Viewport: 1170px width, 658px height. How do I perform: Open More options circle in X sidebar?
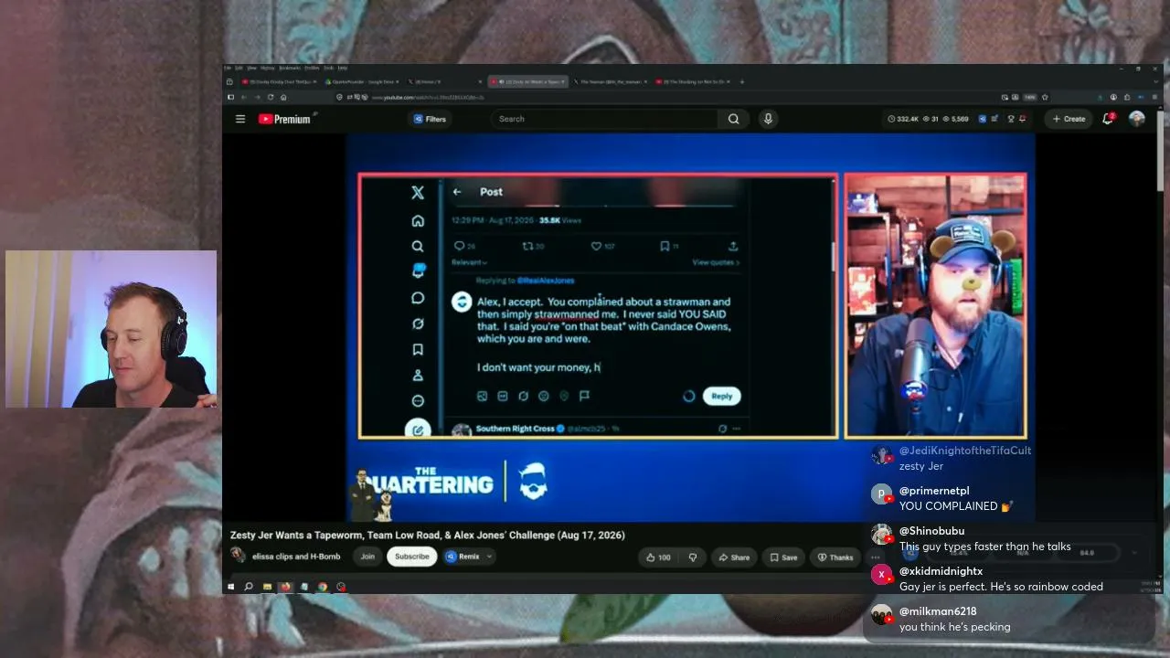pyautogui.click(x=418, y=400)
